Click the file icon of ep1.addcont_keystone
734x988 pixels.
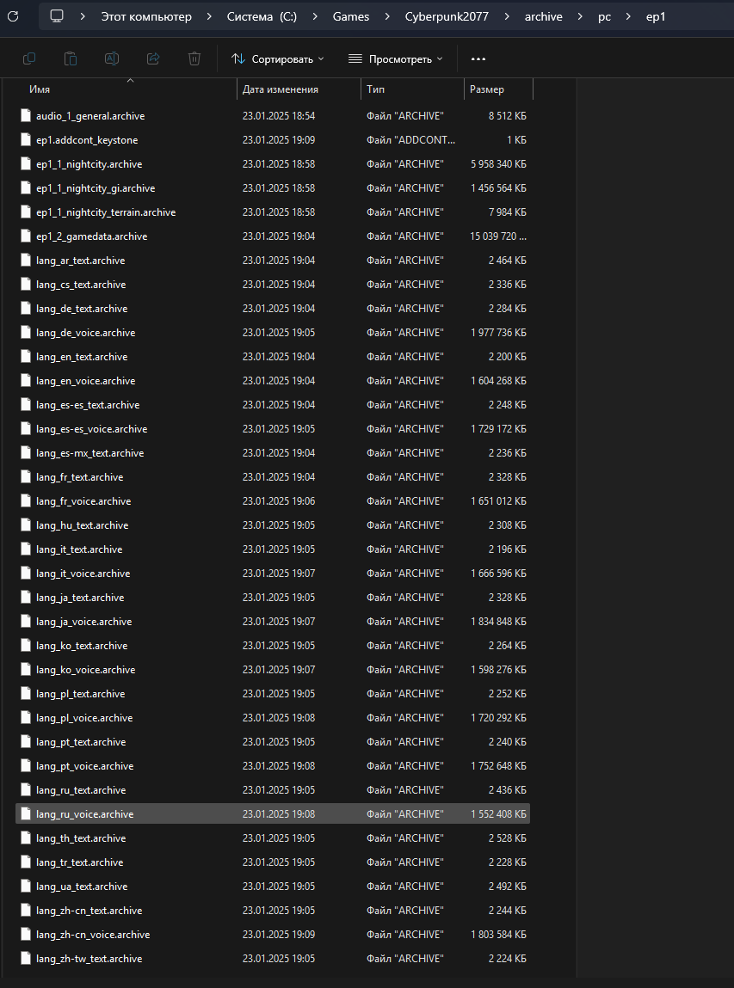pos(25,140)
